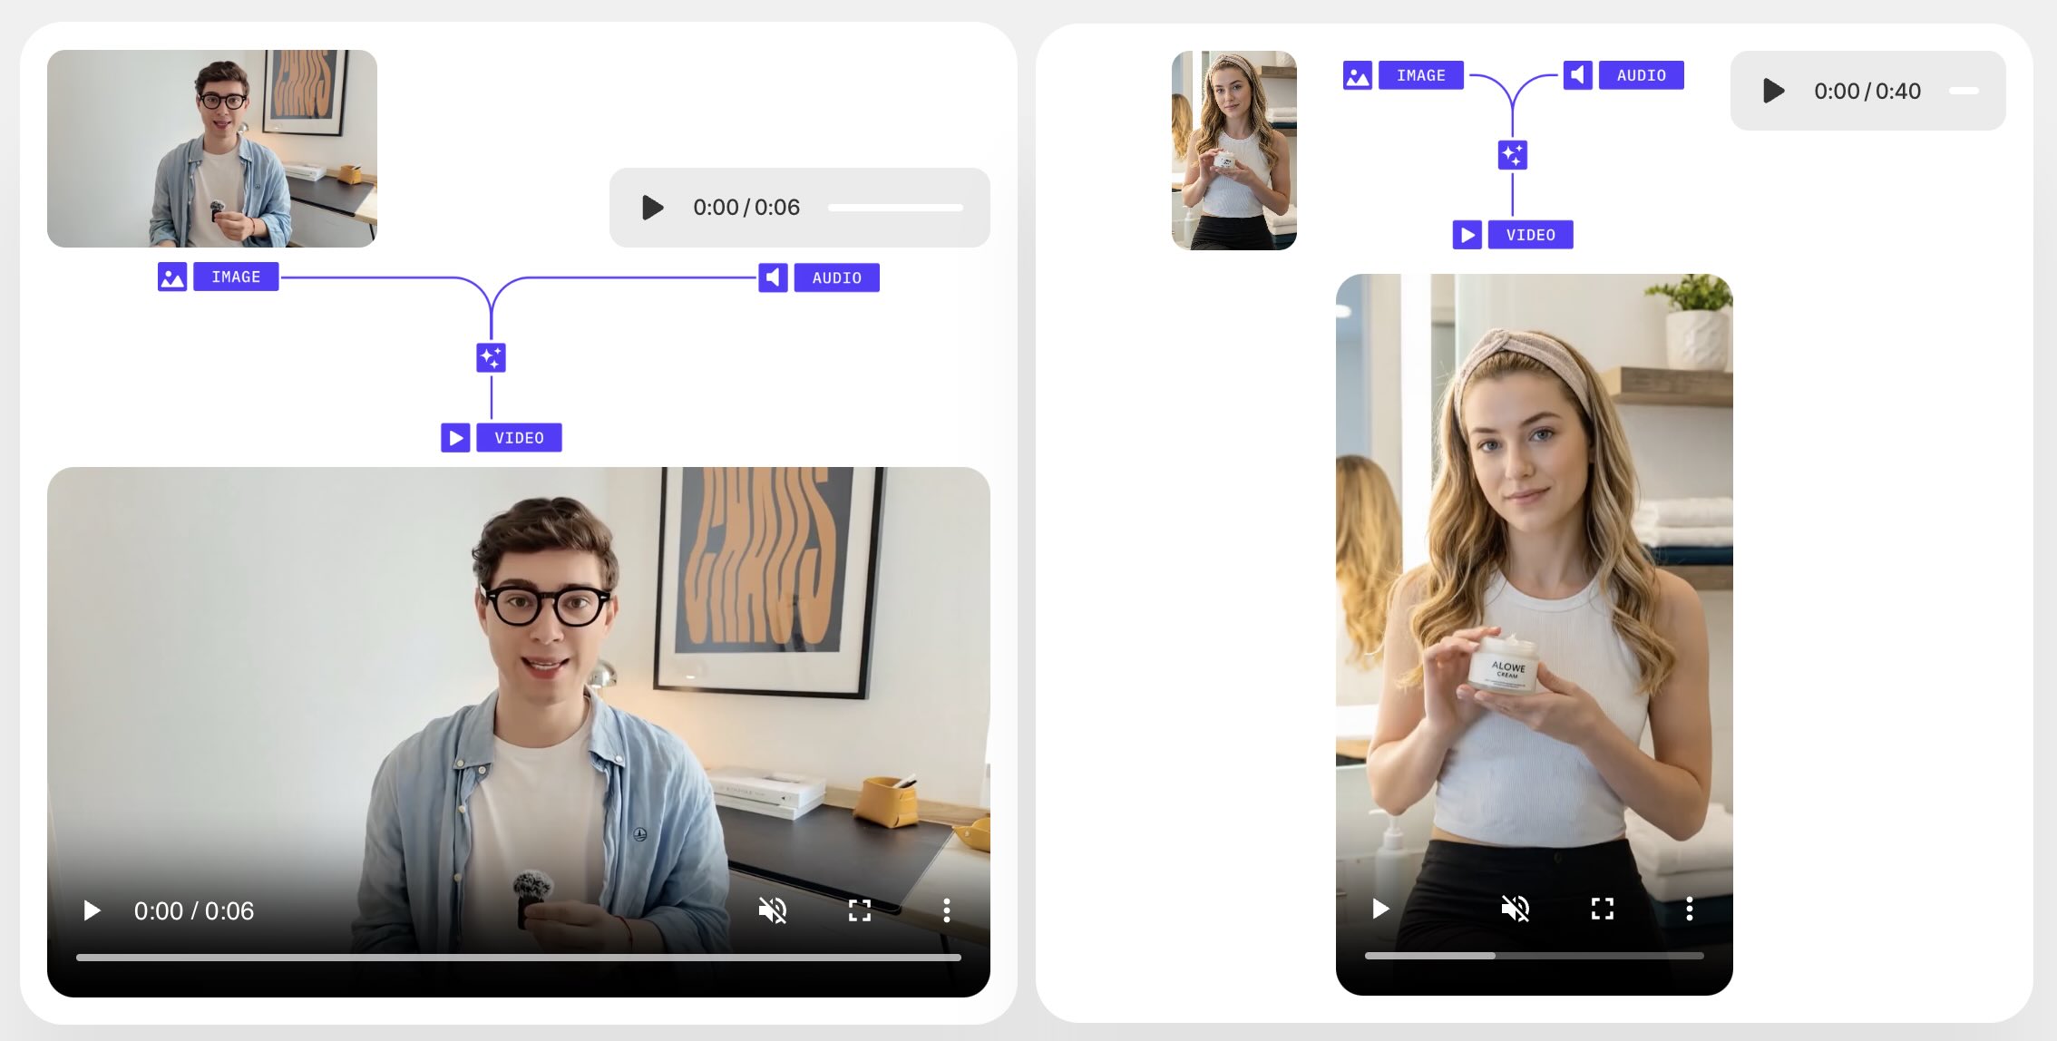Screen dimensions: 2057x1041
Task: Play the man's landscape video
Action: [92, 910]
